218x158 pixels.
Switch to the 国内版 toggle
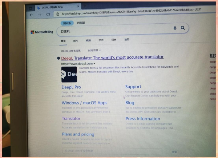(67, 23)
